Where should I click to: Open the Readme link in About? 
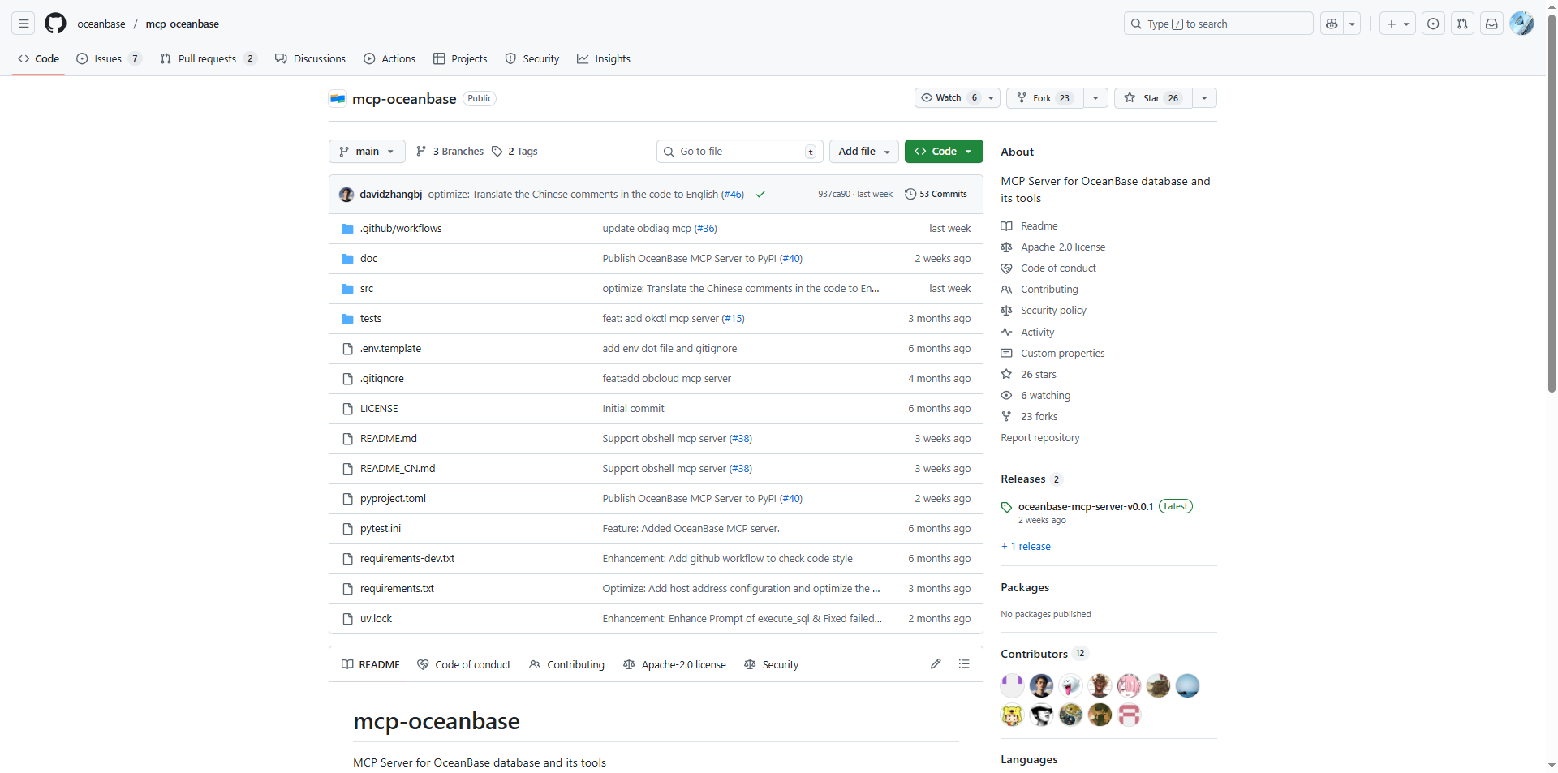pos(1039,225)
